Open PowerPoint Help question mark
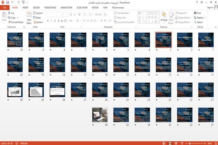This screenshot has height=145, width=218. 197,2
